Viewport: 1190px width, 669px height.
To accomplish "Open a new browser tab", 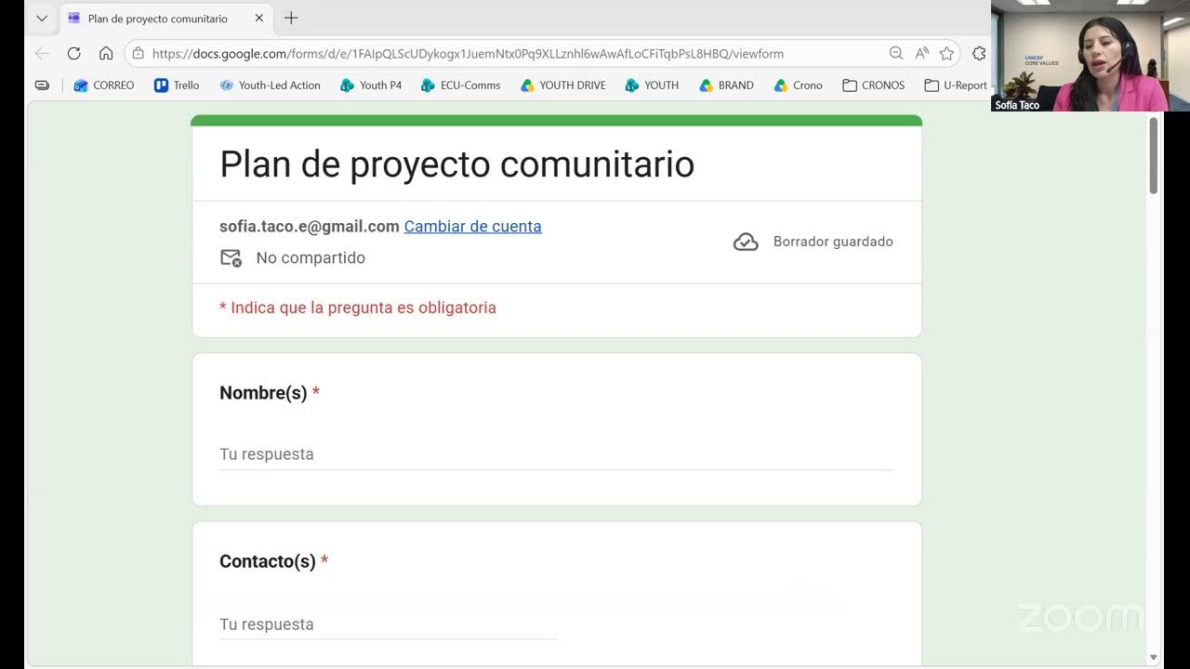I will tap(291, 18).
